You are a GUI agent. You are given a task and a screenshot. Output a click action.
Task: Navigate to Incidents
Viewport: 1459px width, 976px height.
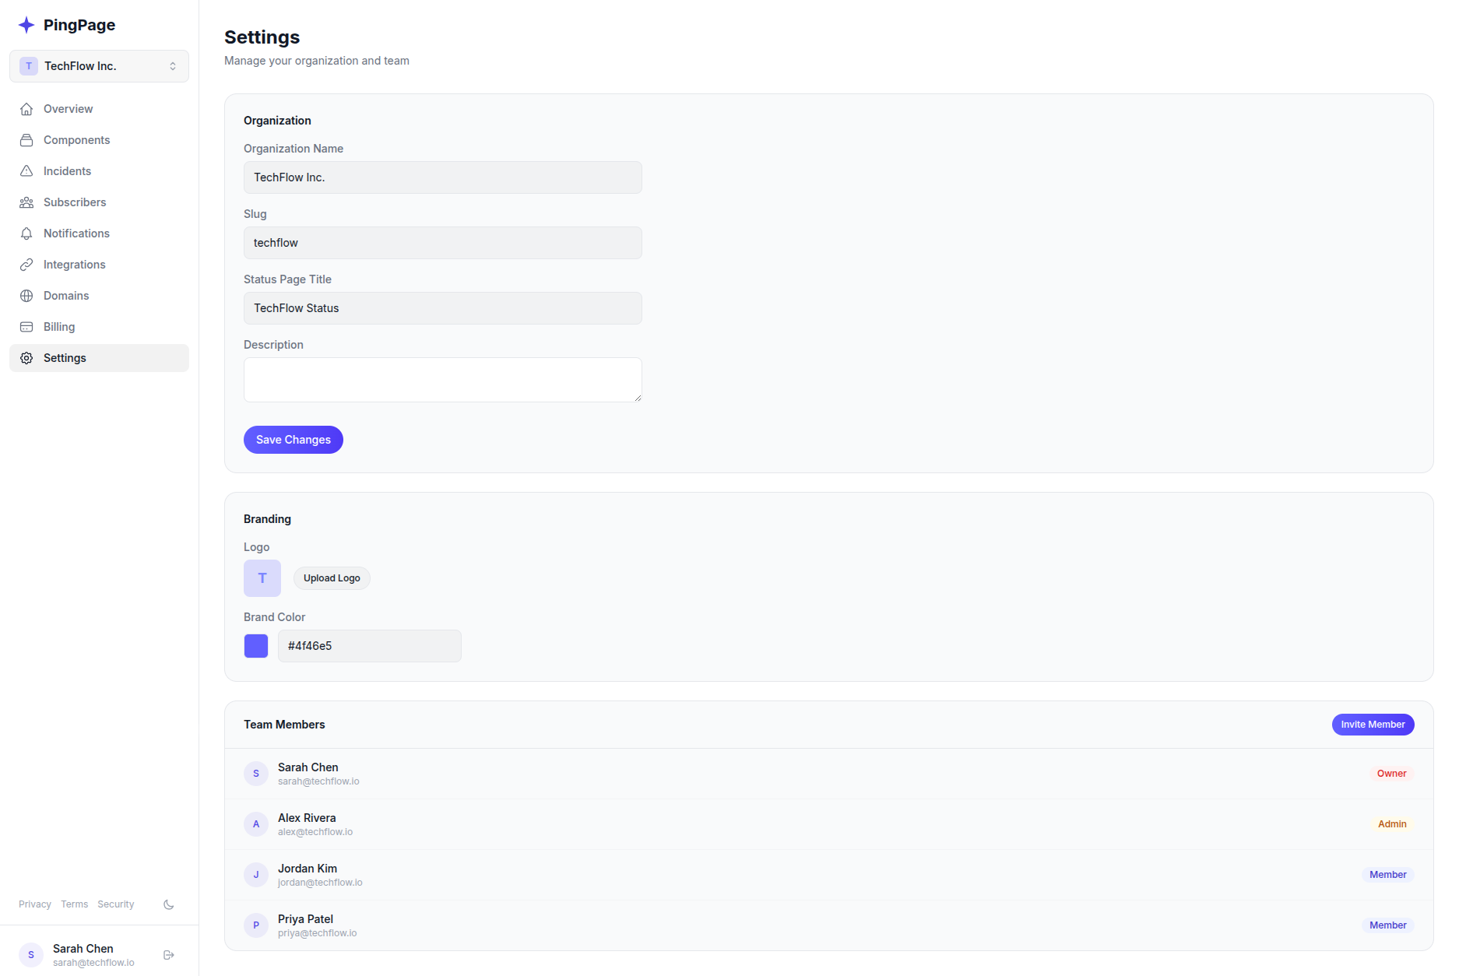click(99, 171)
